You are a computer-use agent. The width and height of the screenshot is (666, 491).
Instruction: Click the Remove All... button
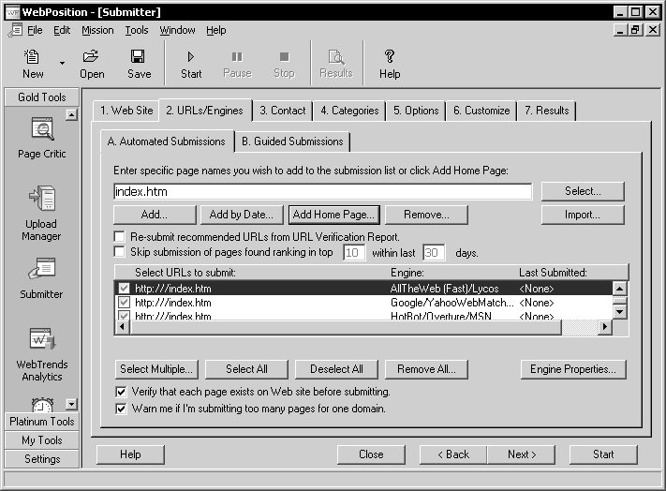[426, 369]
